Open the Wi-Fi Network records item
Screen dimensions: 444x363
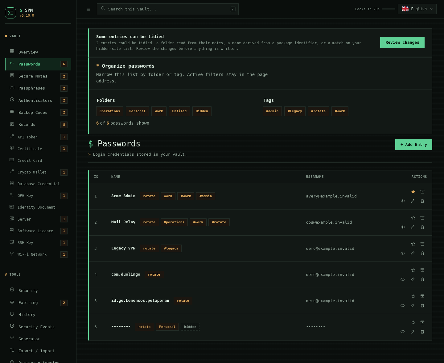[x=38, y=254]
